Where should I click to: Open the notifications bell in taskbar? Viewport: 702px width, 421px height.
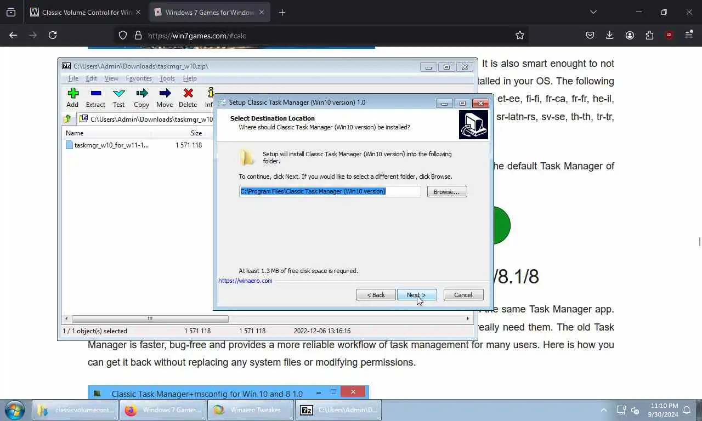(x=687, y=410)
